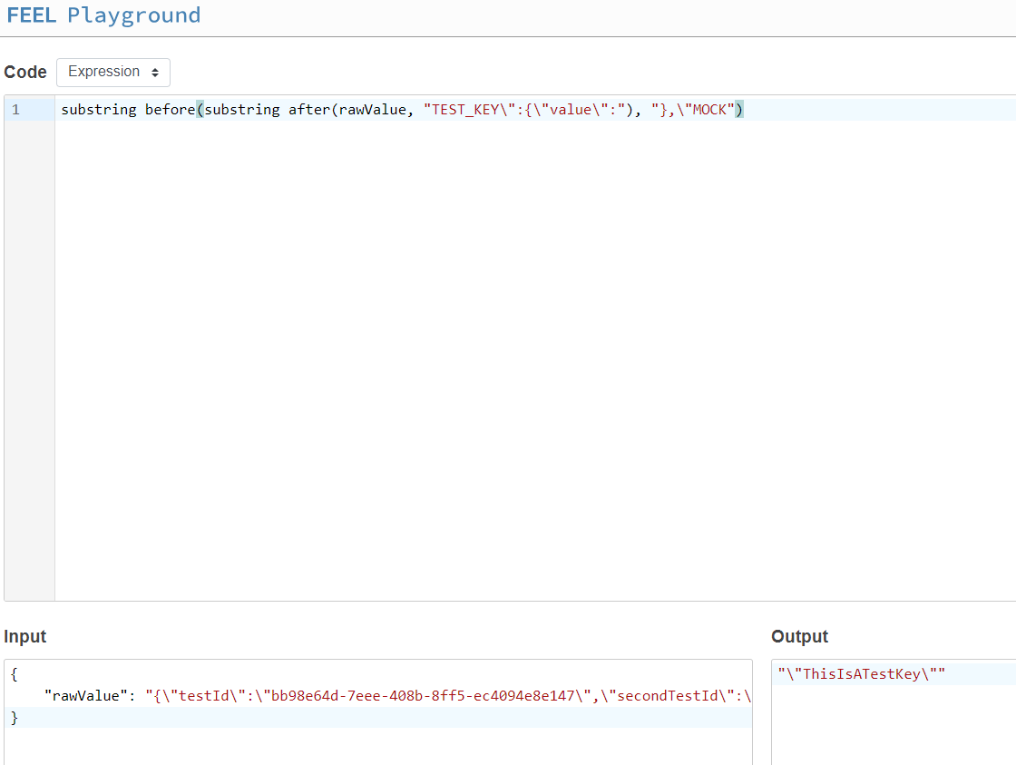Click the Output heading
Image resolution: width=1016 pixels, height=765 pixels.
tap(799, 637)
